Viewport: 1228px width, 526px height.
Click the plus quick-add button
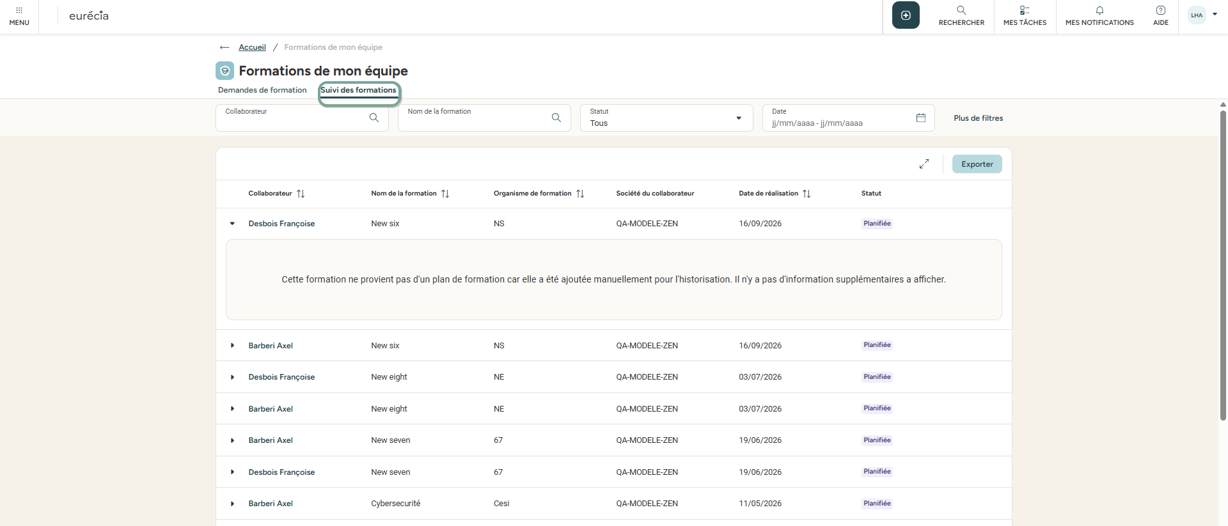[x=906, y=15]
